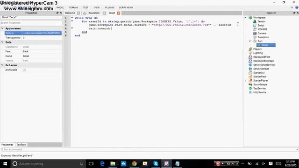
Task: Collapse the Appearance section
Action: [2, 28]
